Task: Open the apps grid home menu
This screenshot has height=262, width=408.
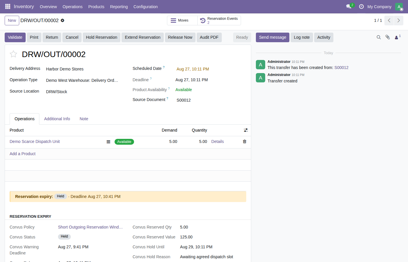Action: (x=8, y=6)
